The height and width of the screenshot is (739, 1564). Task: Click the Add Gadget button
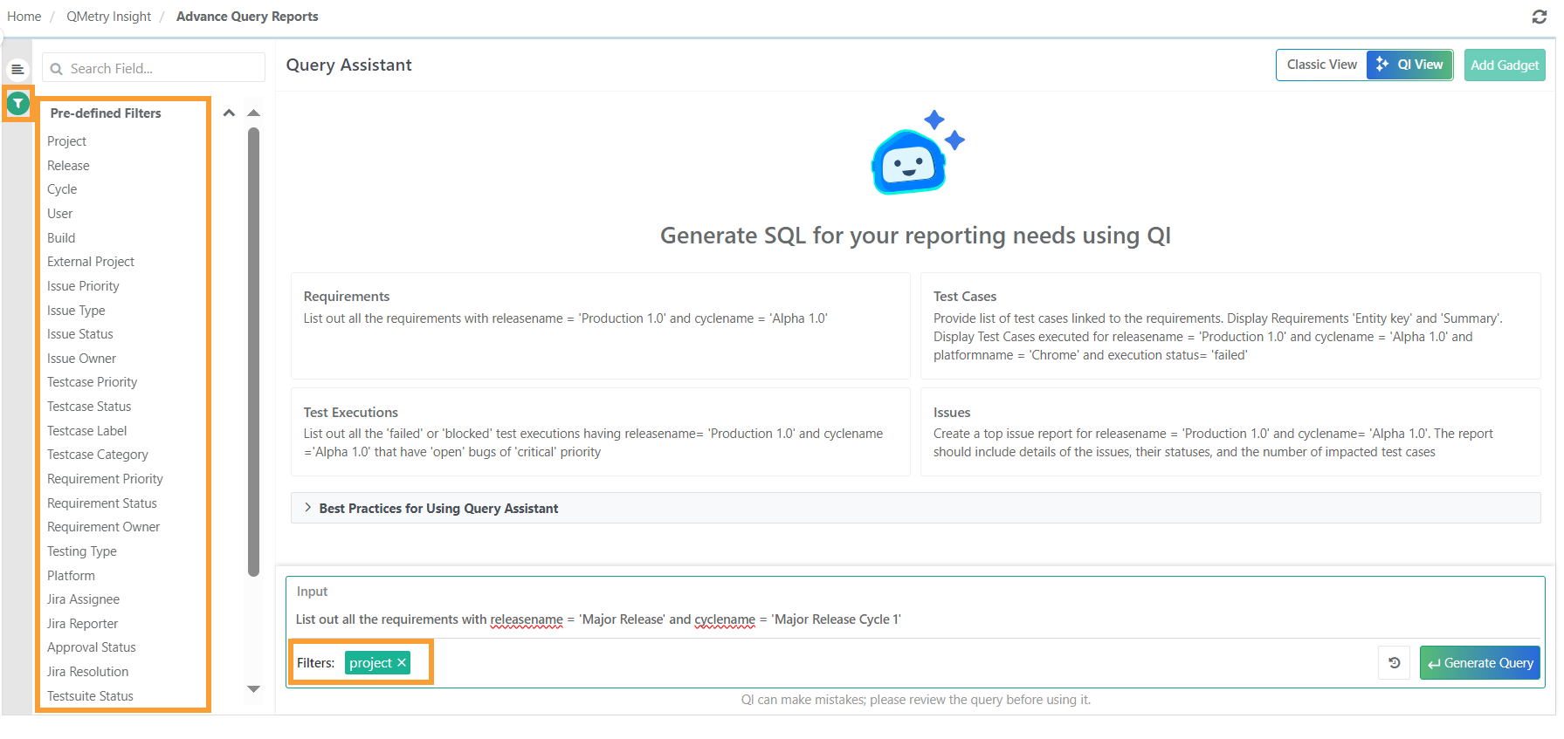point(1504,65)
